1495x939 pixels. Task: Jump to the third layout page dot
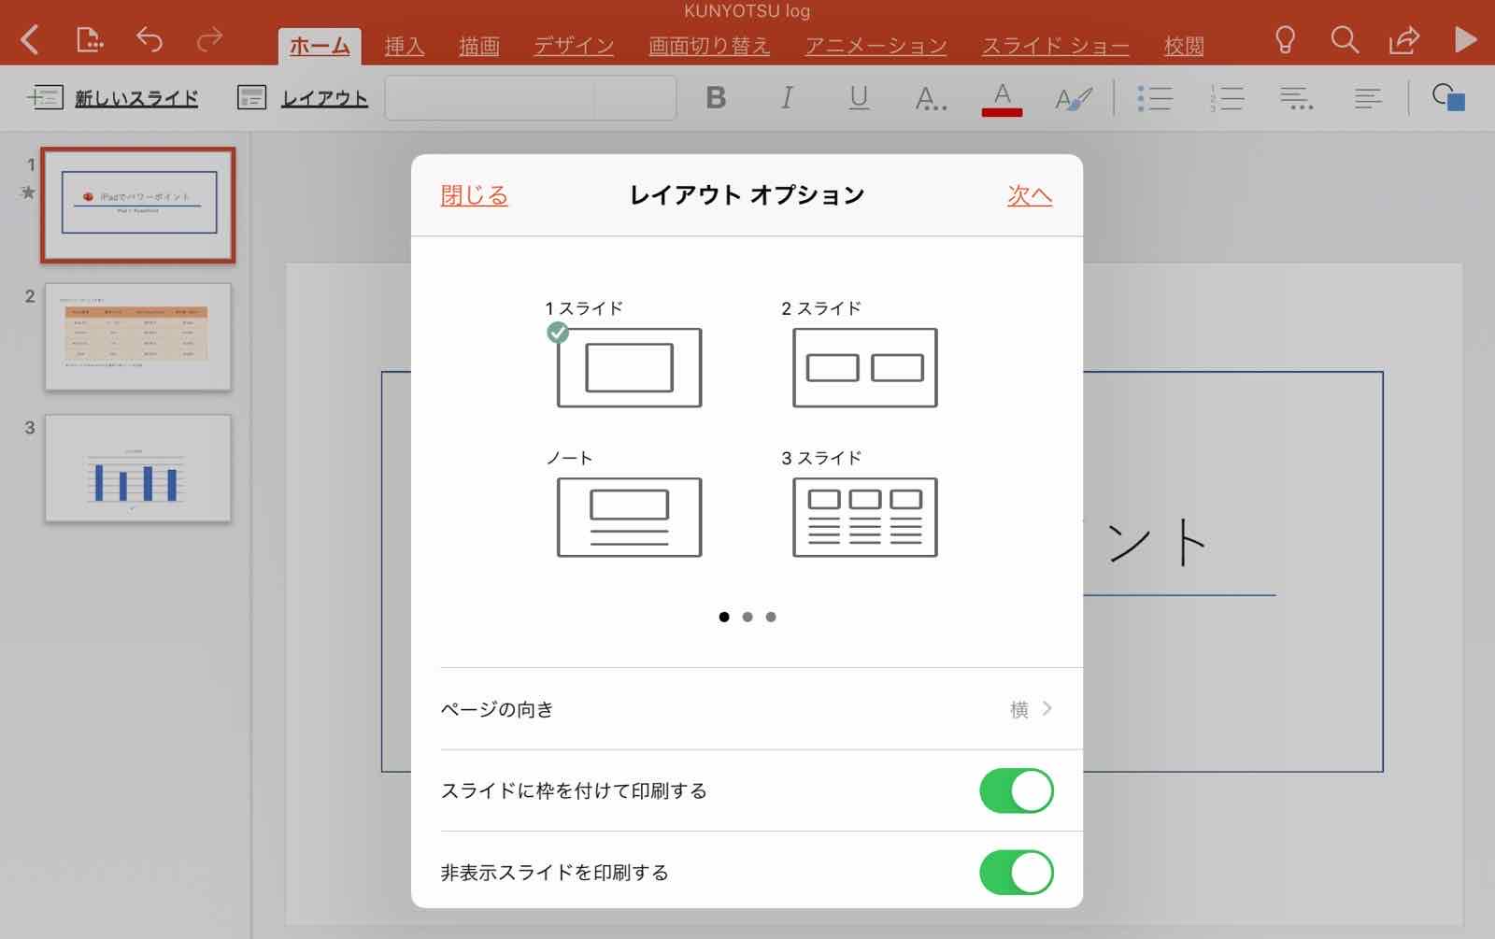pyautogui.click(x=771, y=617)
